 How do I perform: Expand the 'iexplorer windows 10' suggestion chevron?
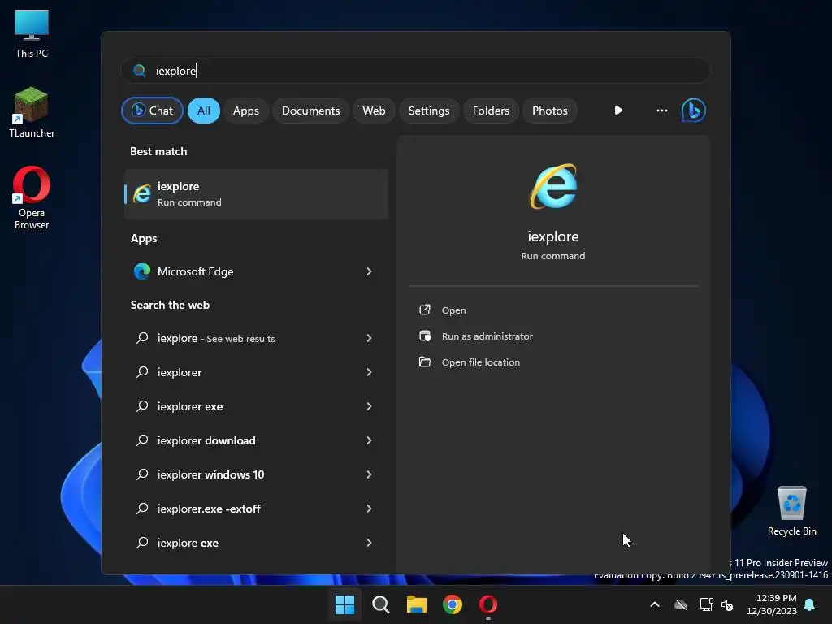pyautogui.click(x=370, y=474)
